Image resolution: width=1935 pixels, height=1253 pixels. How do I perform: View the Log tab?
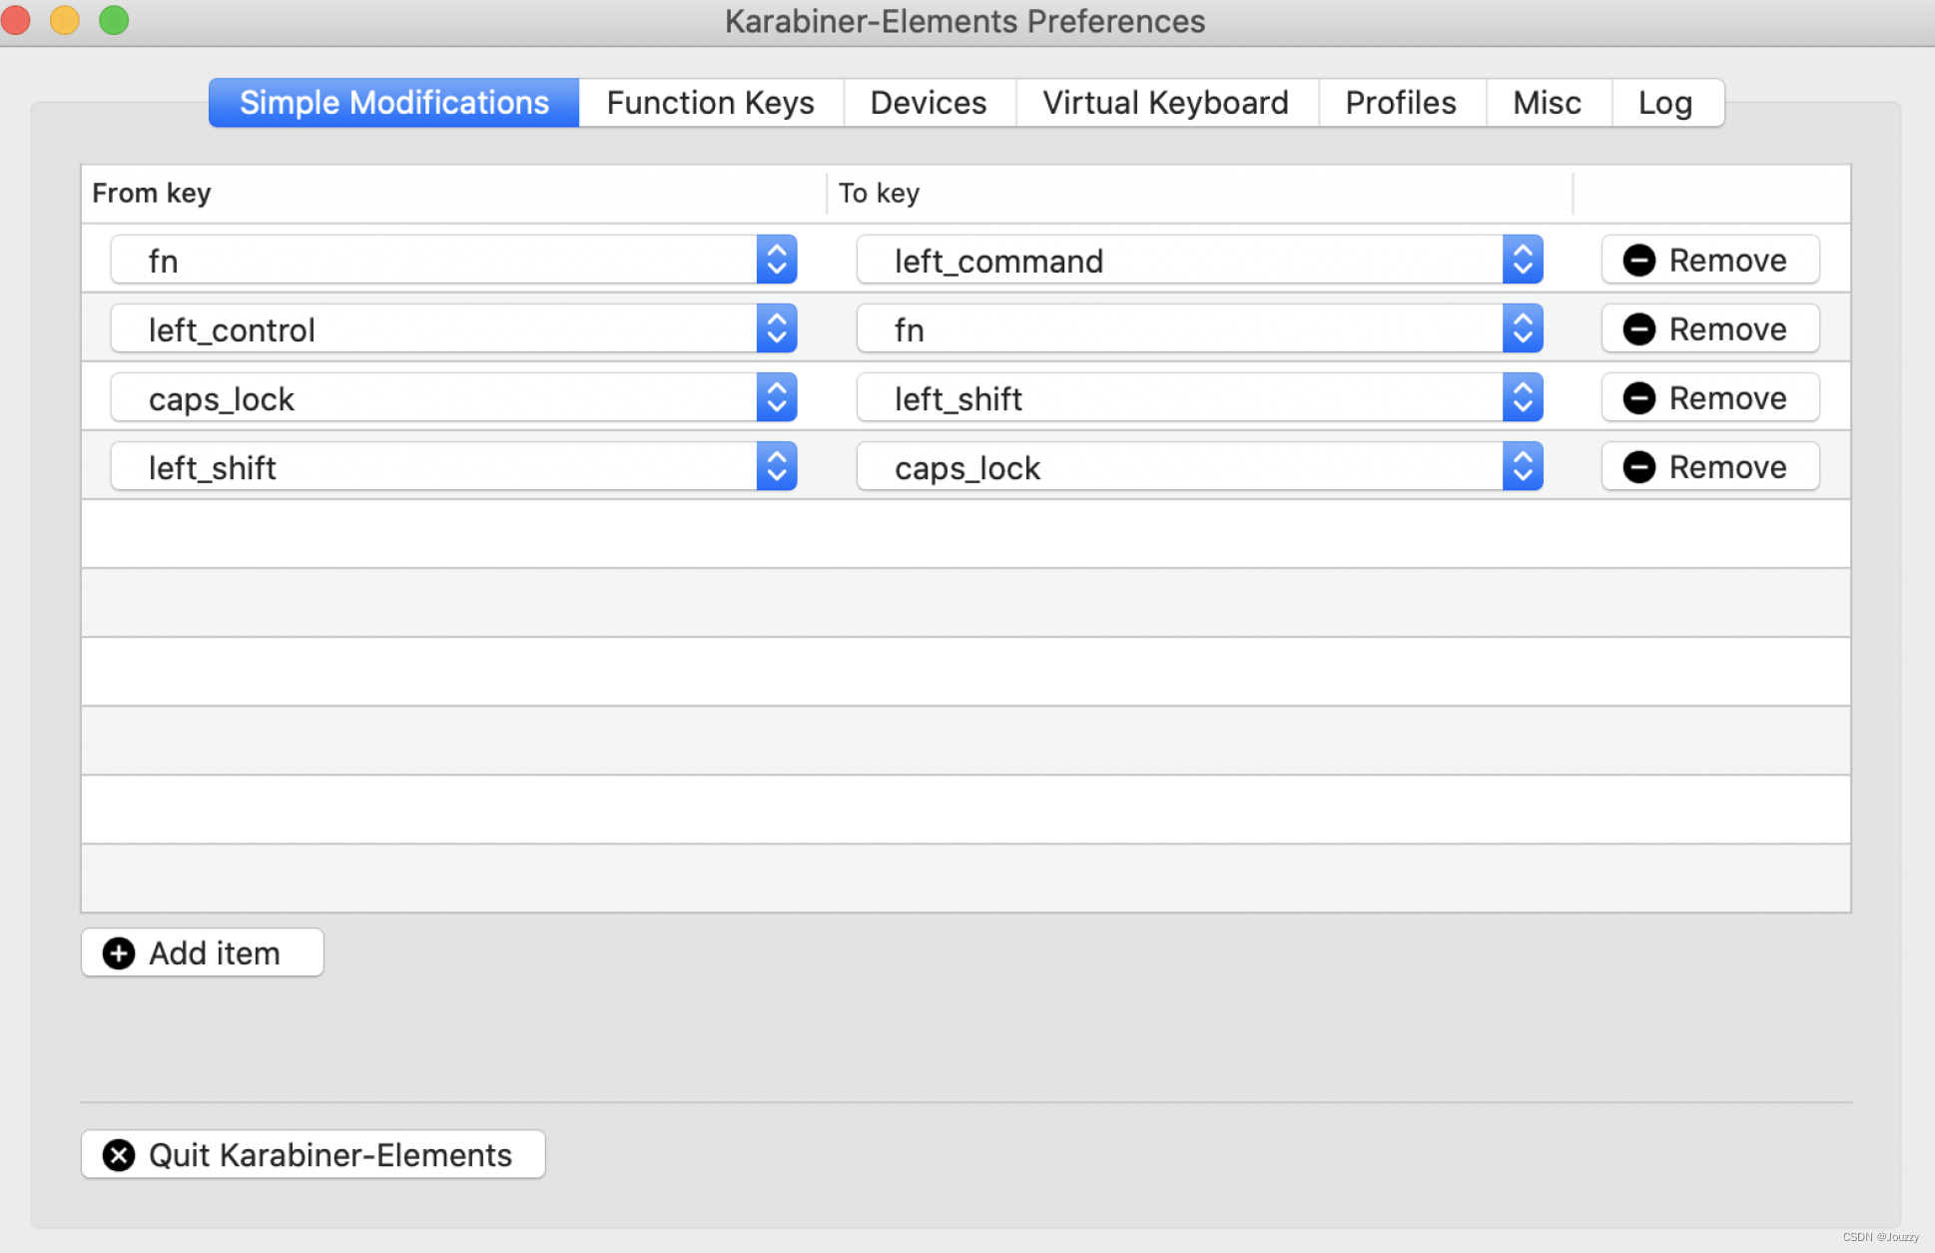[x=1664, y=103]
